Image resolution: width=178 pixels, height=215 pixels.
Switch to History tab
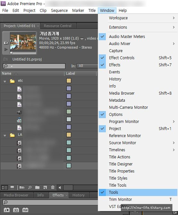coord(78,195)
